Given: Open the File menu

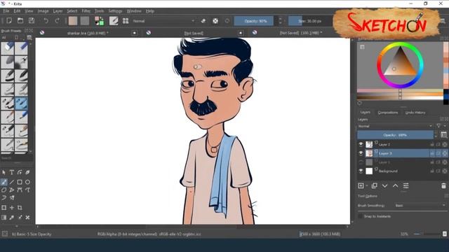Looking at the screenshot, I should (6, 11).
